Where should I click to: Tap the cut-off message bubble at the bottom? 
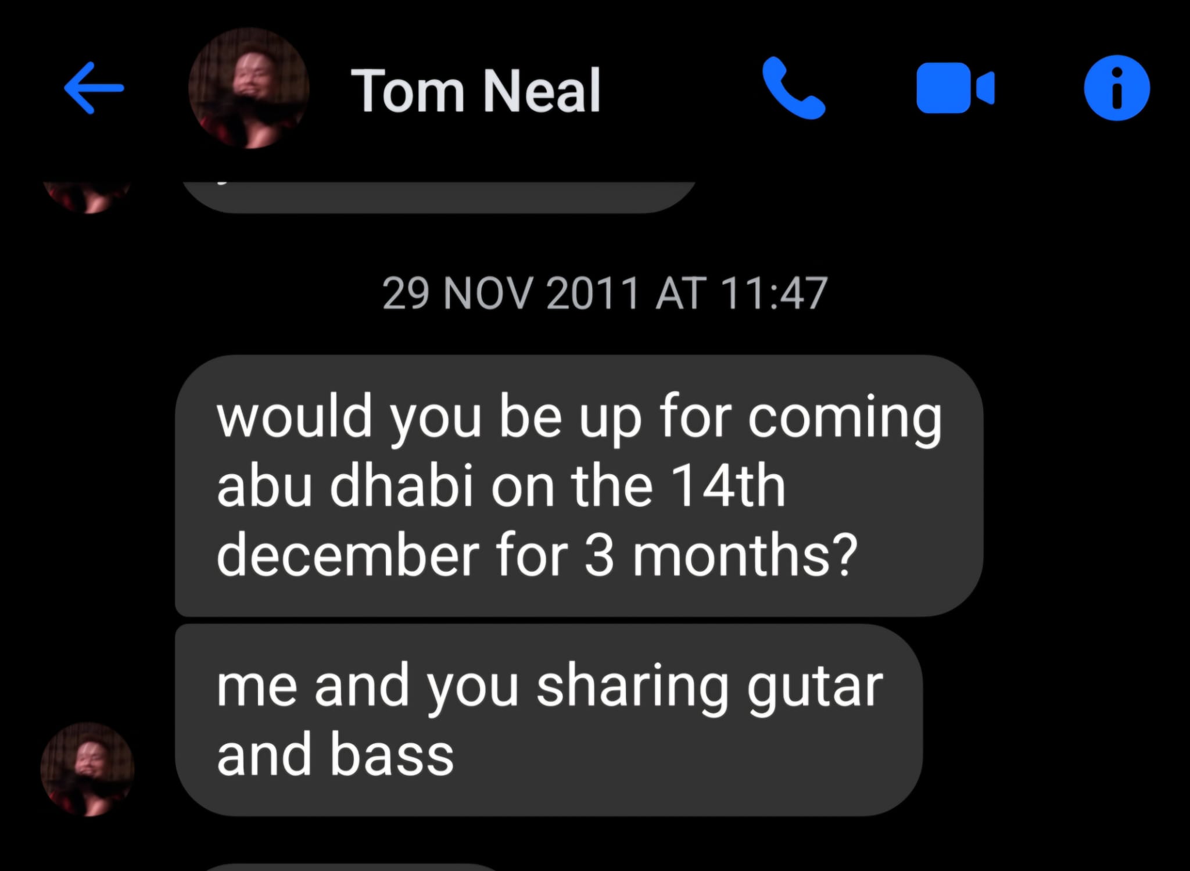pyautogui.click(x=349, y=866)
